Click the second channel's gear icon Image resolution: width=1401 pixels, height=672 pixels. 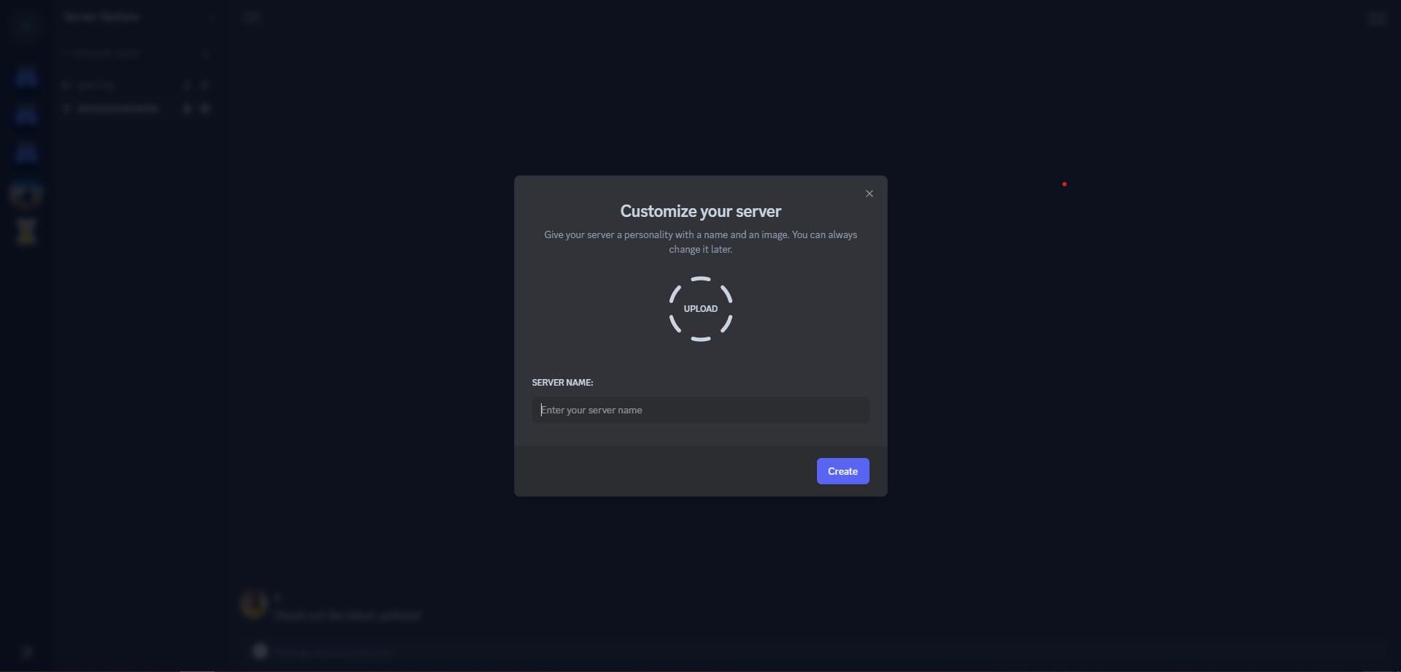pyautogui.click(x=205, y=109)
